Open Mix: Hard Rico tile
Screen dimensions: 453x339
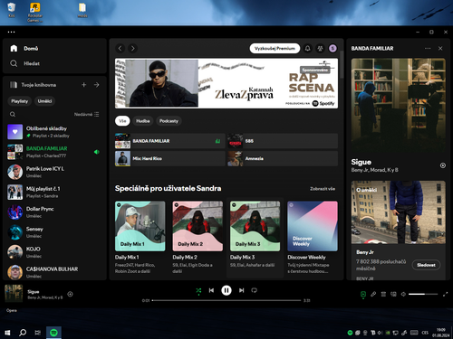169,158
